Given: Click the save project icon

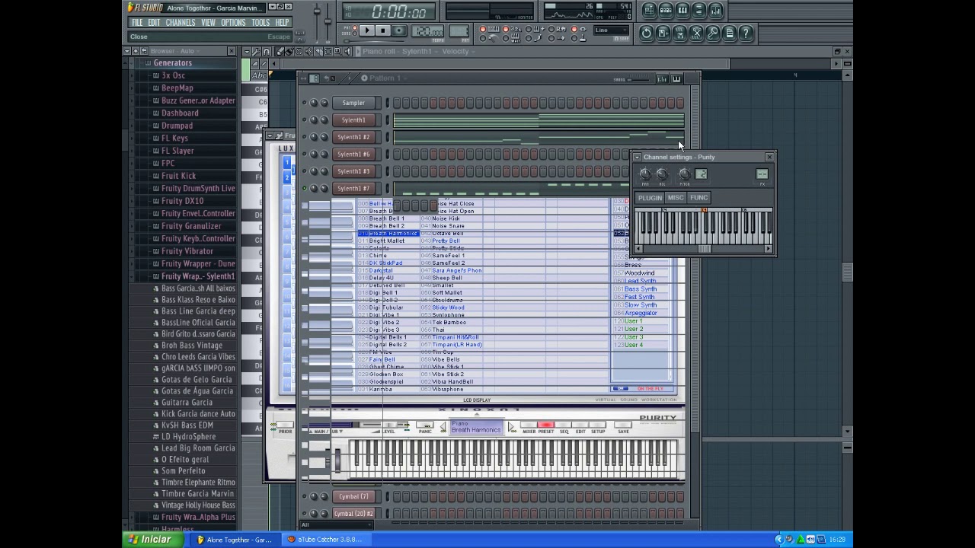Looking at the screenshot, I should pos(663,33).
